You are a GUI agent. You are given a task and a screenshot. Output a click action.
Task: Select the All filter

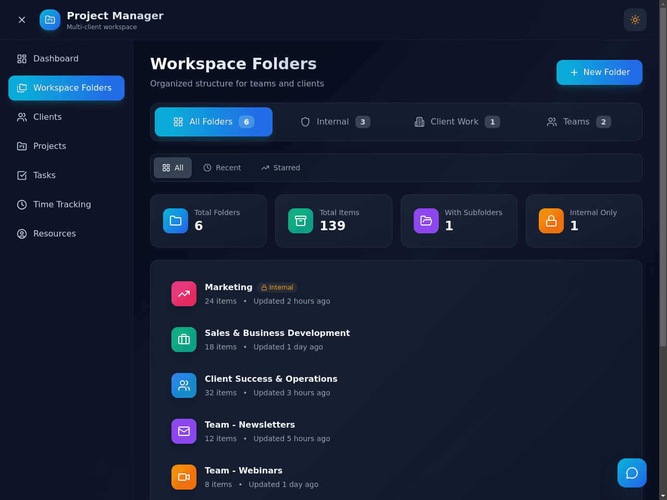[172, 168]
